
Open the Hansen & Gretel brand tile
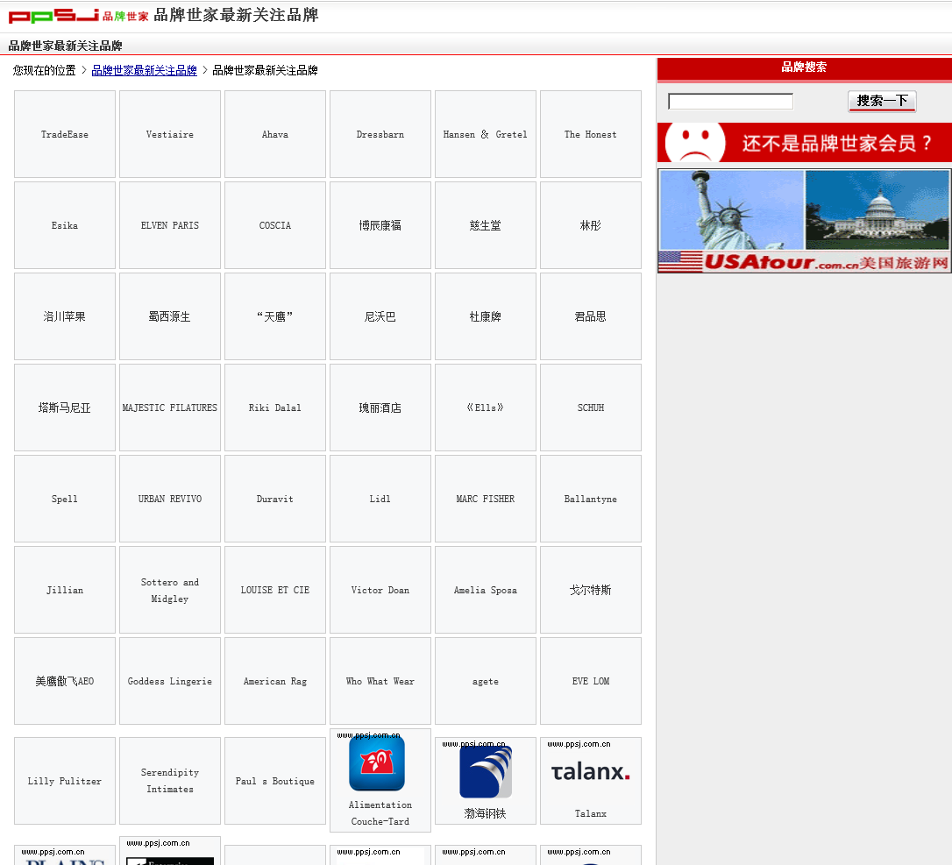tap(485, 134)
